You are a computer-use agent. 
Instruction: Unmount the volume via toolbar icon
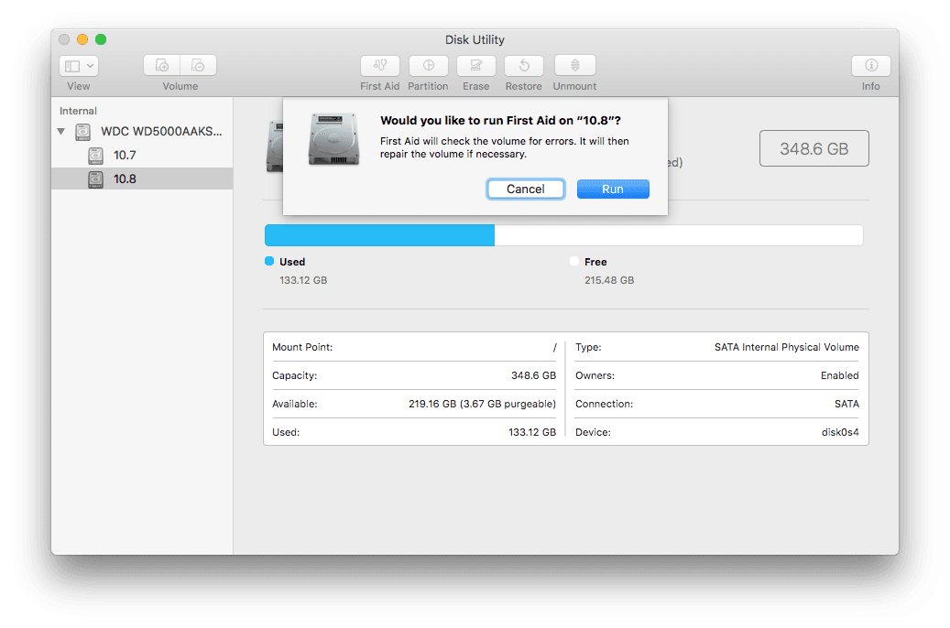click(574, 66)
